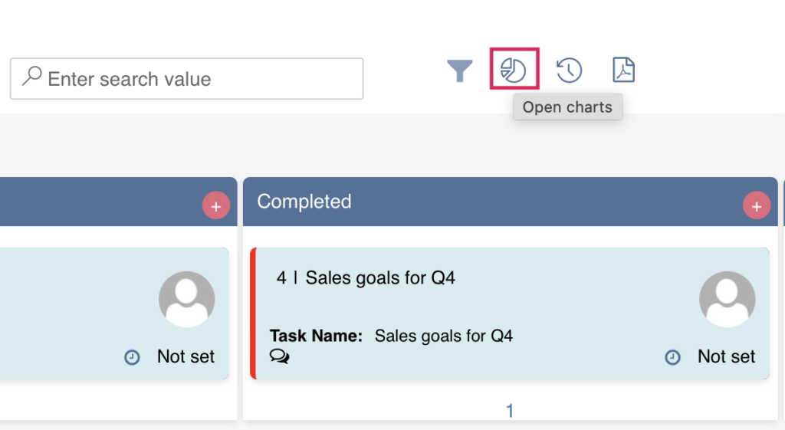Screen dimensions: 785x430
Task: Open the Completed column header
Action: (x=510, y=202)
